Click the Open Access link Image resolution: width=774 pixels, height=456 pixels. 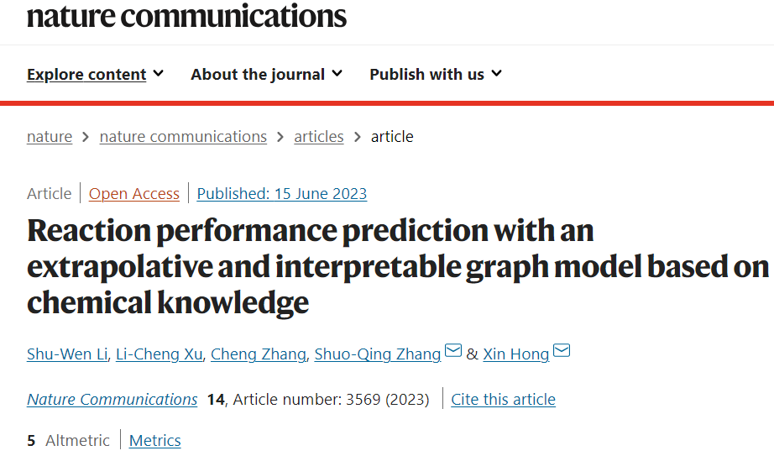(133, 194)
